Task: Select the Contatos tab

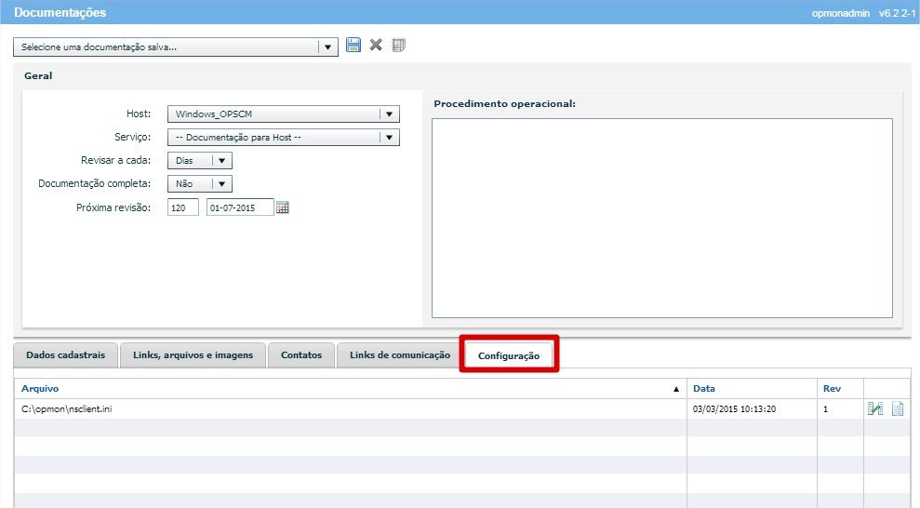Action: [x=300, y=355]
